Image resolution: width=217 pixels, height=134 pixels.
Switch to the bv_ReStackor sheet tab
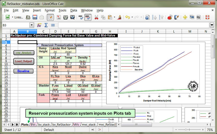coord(62,125)
